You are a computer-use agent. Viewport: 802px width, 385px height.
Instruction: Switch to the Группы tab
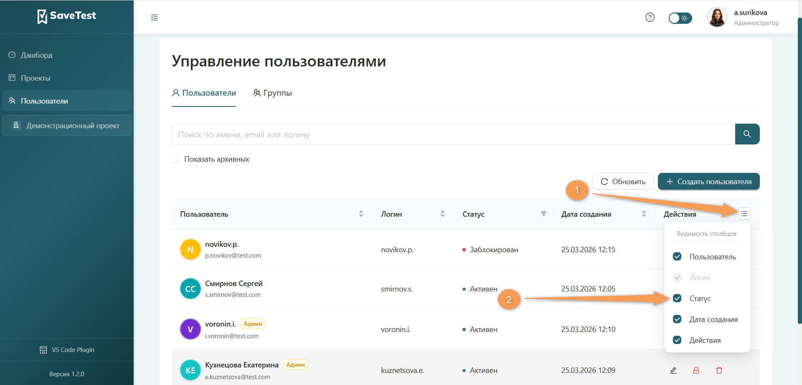click(273, 93)
